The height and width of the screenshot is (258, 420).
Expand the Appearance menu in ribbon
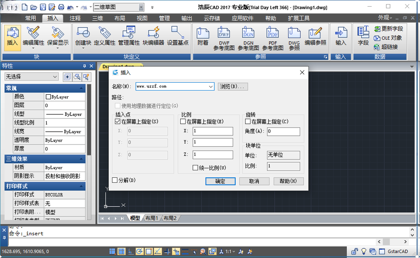pyautogui.click(x=385, y=17)
